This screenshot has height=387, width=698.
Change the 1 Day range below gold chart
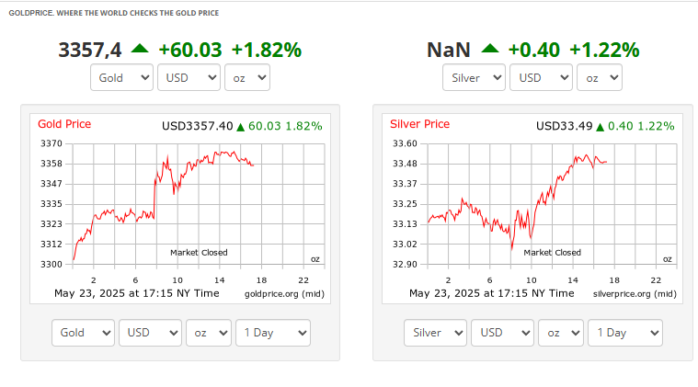click(273, 333)
